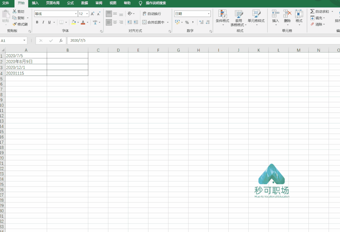Switch to the 插入 (Insert) ribbon tab

35,3
